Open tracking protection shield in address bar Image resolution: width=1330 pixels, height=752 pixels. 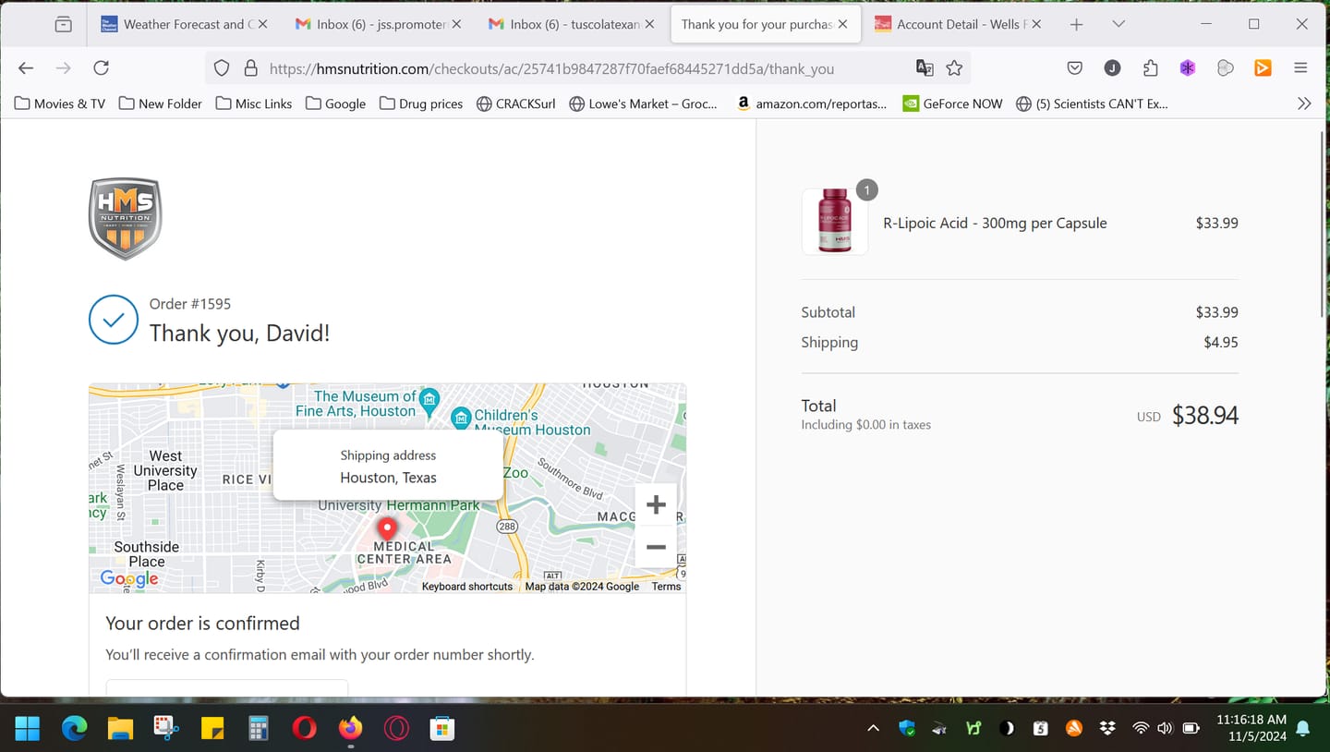pyautogui.click(x=222, y=67)
